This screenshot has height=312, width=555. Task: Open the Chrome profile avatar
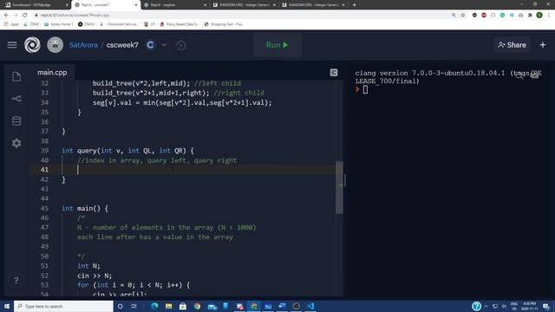[x=539, y=16]
